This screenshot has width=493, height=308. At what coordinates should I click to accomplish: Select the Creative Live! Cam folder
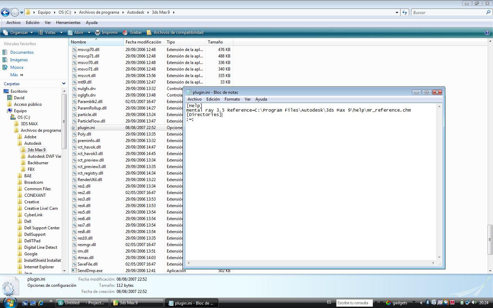[x=41, y=208]
